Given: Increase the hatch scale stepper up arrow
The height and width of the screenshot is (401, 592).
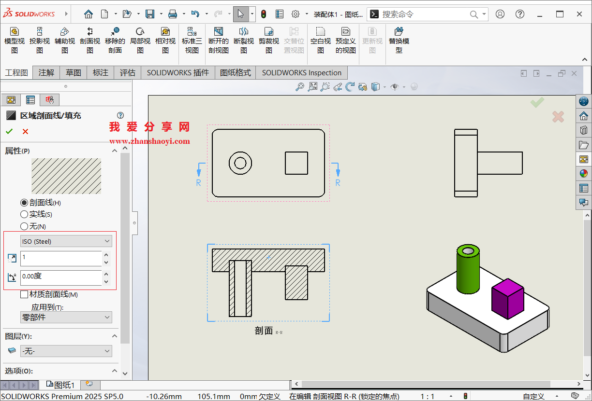Looking at the screenshot, I should (x=106, y=254).
